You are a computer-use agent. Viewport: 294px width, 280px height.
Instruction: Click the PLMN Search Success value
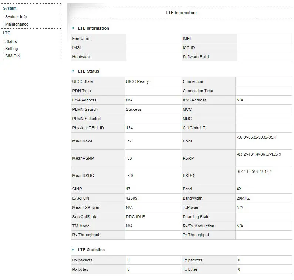[x=134, y=109]
